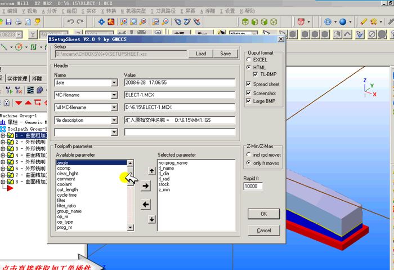Click the Load setup button

[x=201, y=54]
